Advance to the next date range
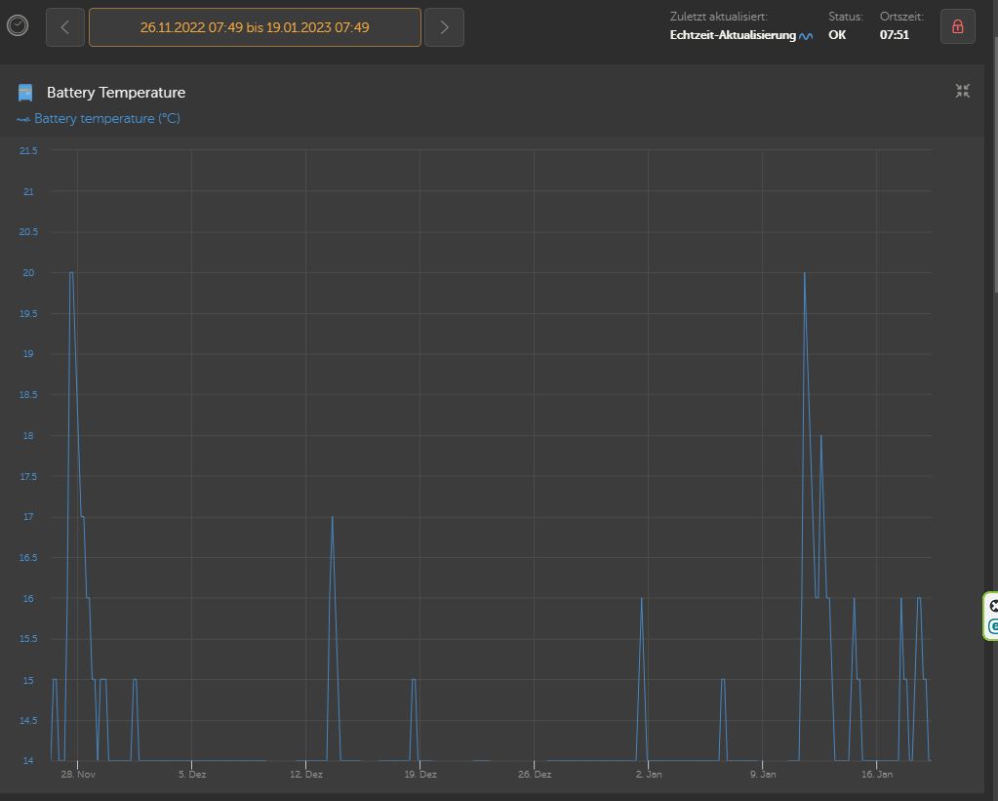 pyautogui.click(x=445, y=27)
